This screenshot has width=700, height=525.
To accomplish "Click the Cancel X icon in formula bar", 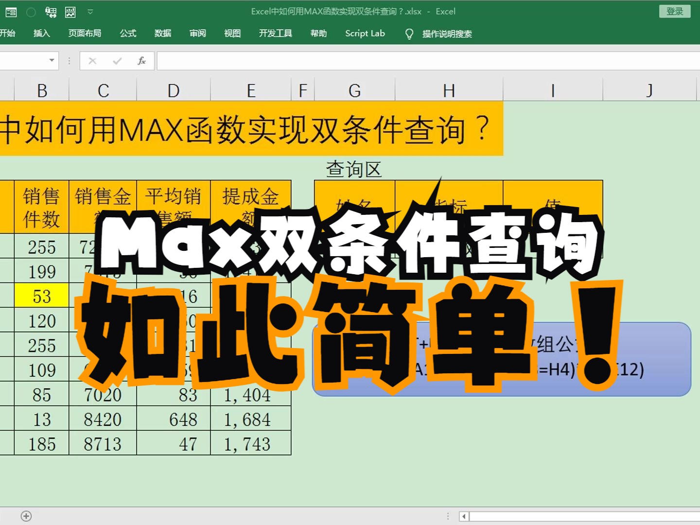I will (x=92, y=61).
